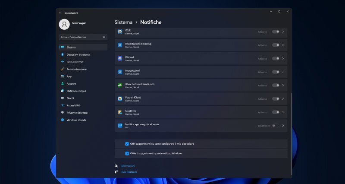Click the Sistema monitor icon in sidebar
Image resolution: width=345 pixels, height=184 pixels.
[x=63, y=47]
